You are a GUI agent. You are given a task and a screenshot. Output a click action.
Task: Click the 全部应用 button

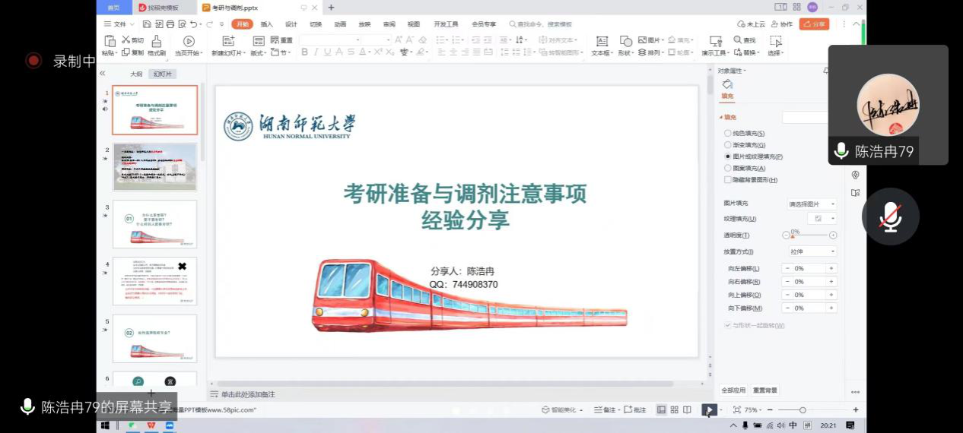click(733, 390)
